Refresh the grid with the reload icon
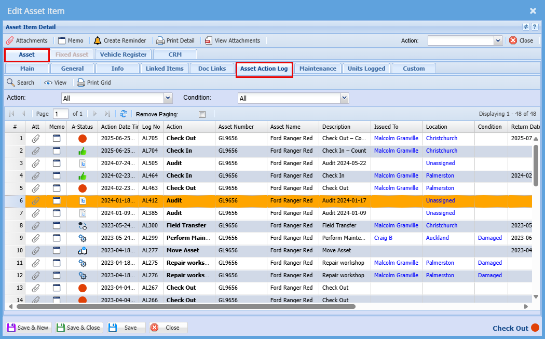 tap(124, 114)
